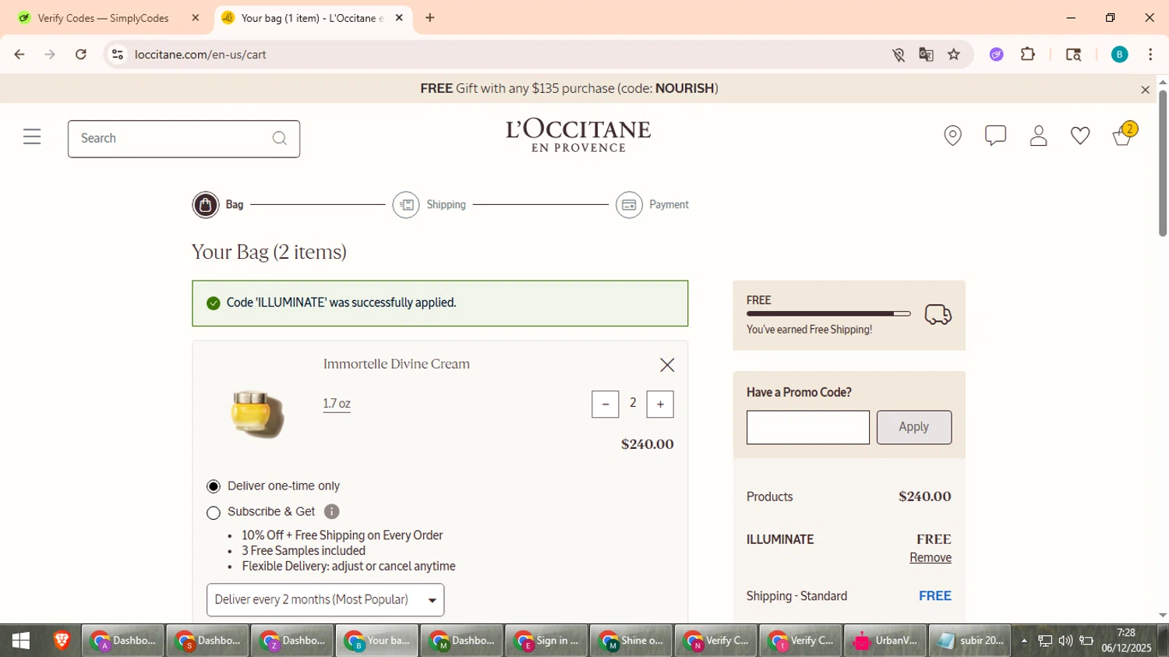The width and height of the screenshot is (1169, 657).
Task: Open Chrome profile B avatar
Action: [x=1119, y=55]
